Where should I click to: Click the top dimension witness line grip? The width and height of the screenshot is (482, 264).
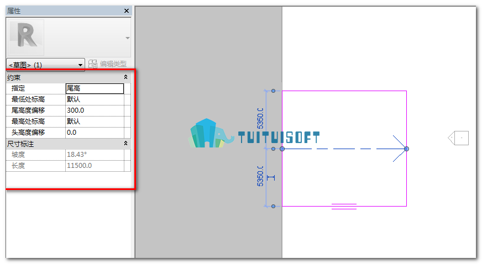(x=273, y=91)
